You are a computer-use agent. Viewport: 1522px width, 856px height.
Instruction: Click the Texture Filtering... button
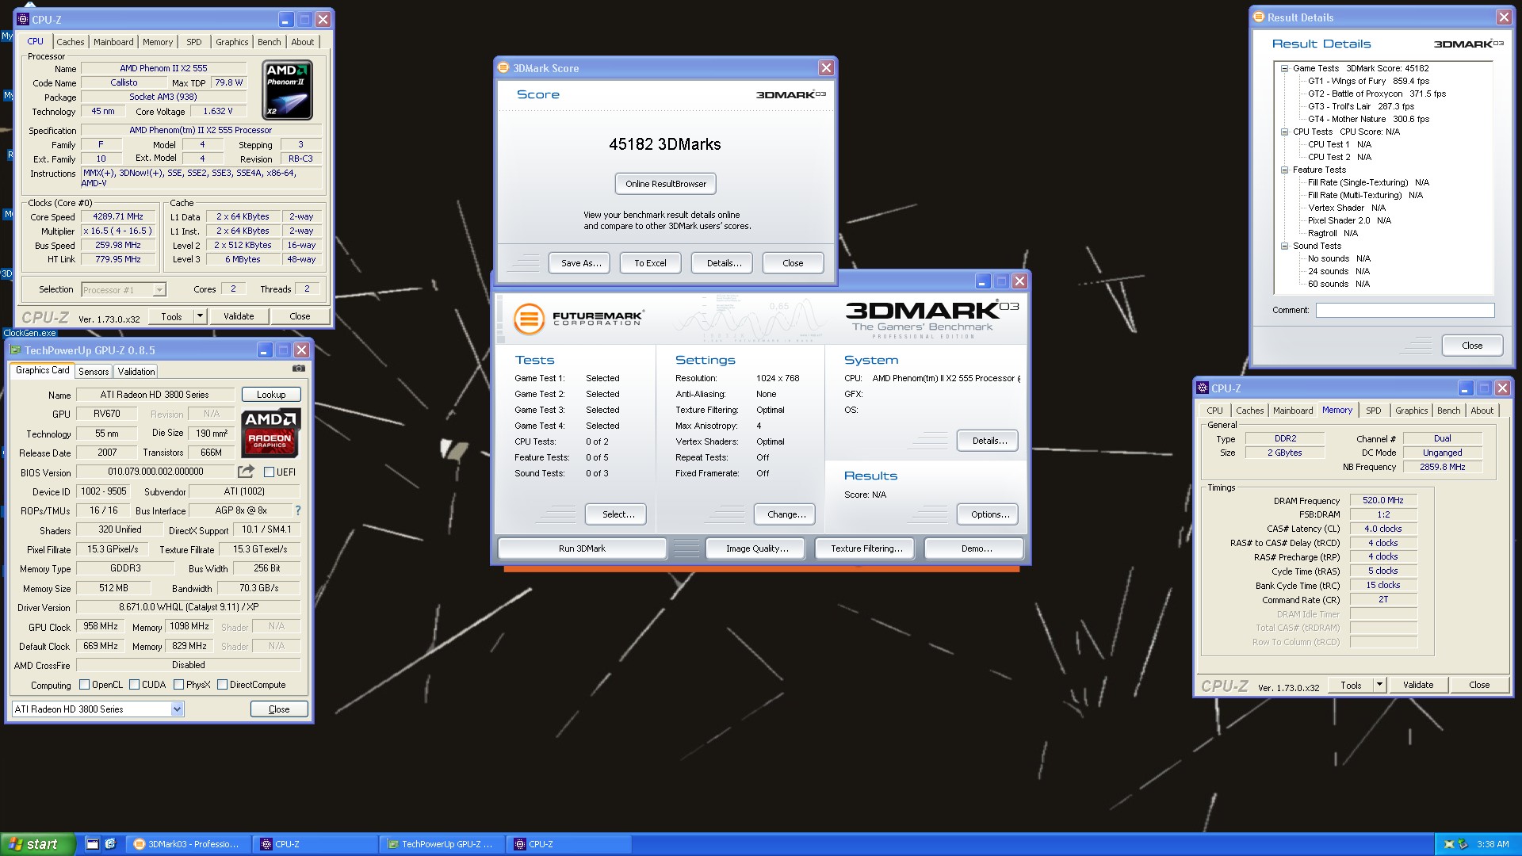pos(866,548)
